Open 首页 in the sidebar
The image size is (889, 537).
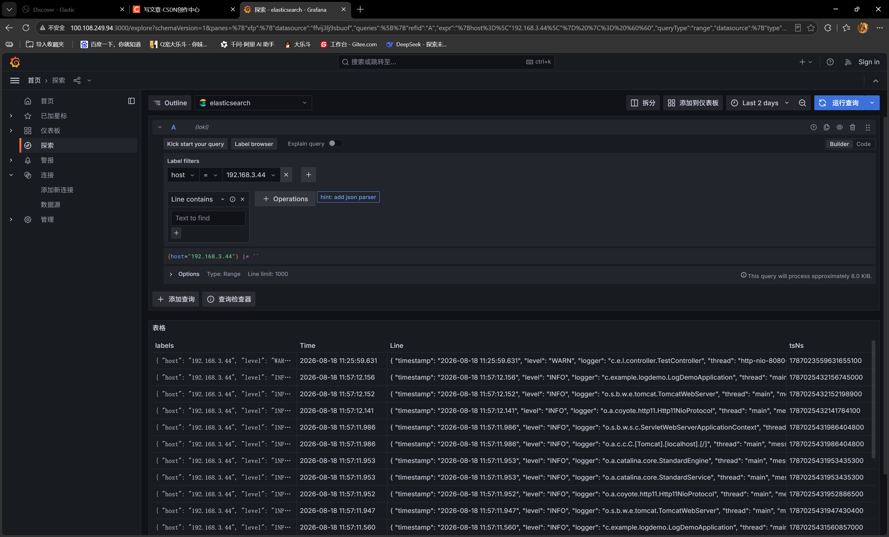coord(47,101)
